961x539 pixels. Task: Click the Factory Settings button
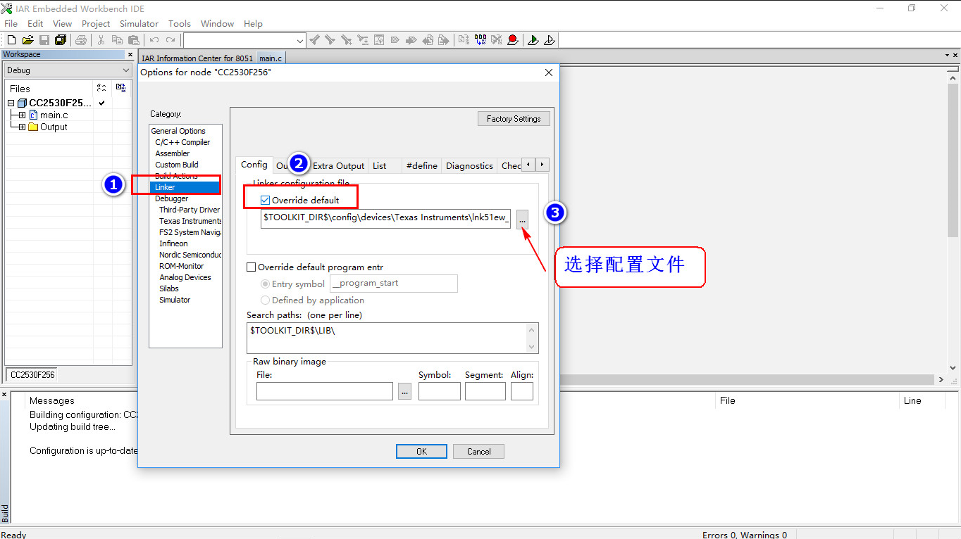[514, 118]
